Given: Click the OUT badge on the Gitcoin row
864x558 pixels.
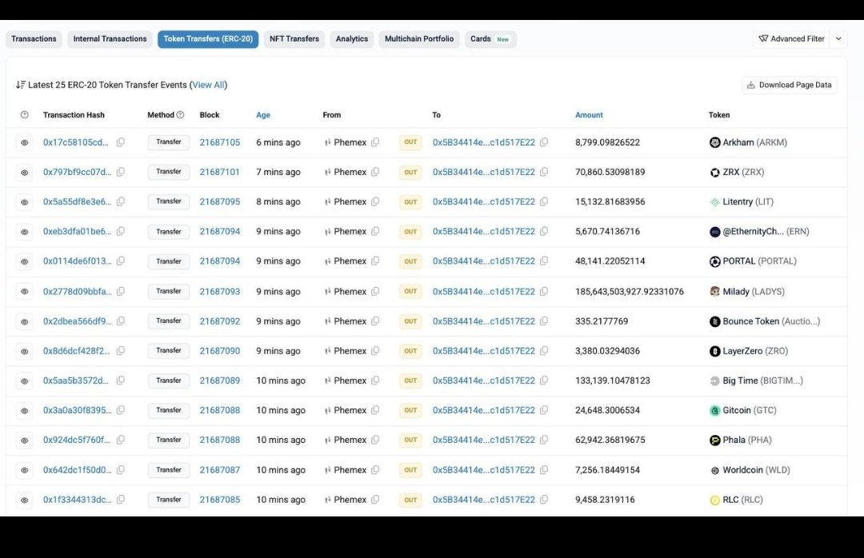Looking at the screenshot, I should point(410,409).
